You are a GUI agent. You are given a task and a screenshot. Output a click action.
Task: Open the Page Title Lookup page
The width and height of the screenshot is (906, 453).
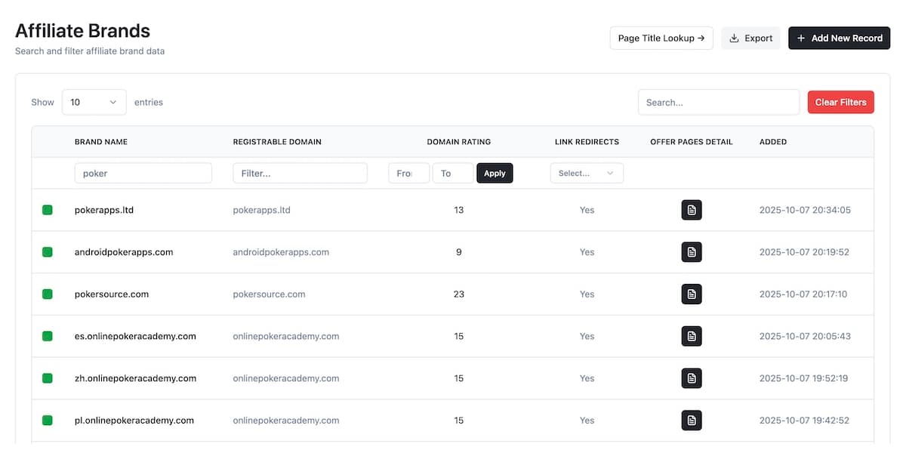click(661, 38)
